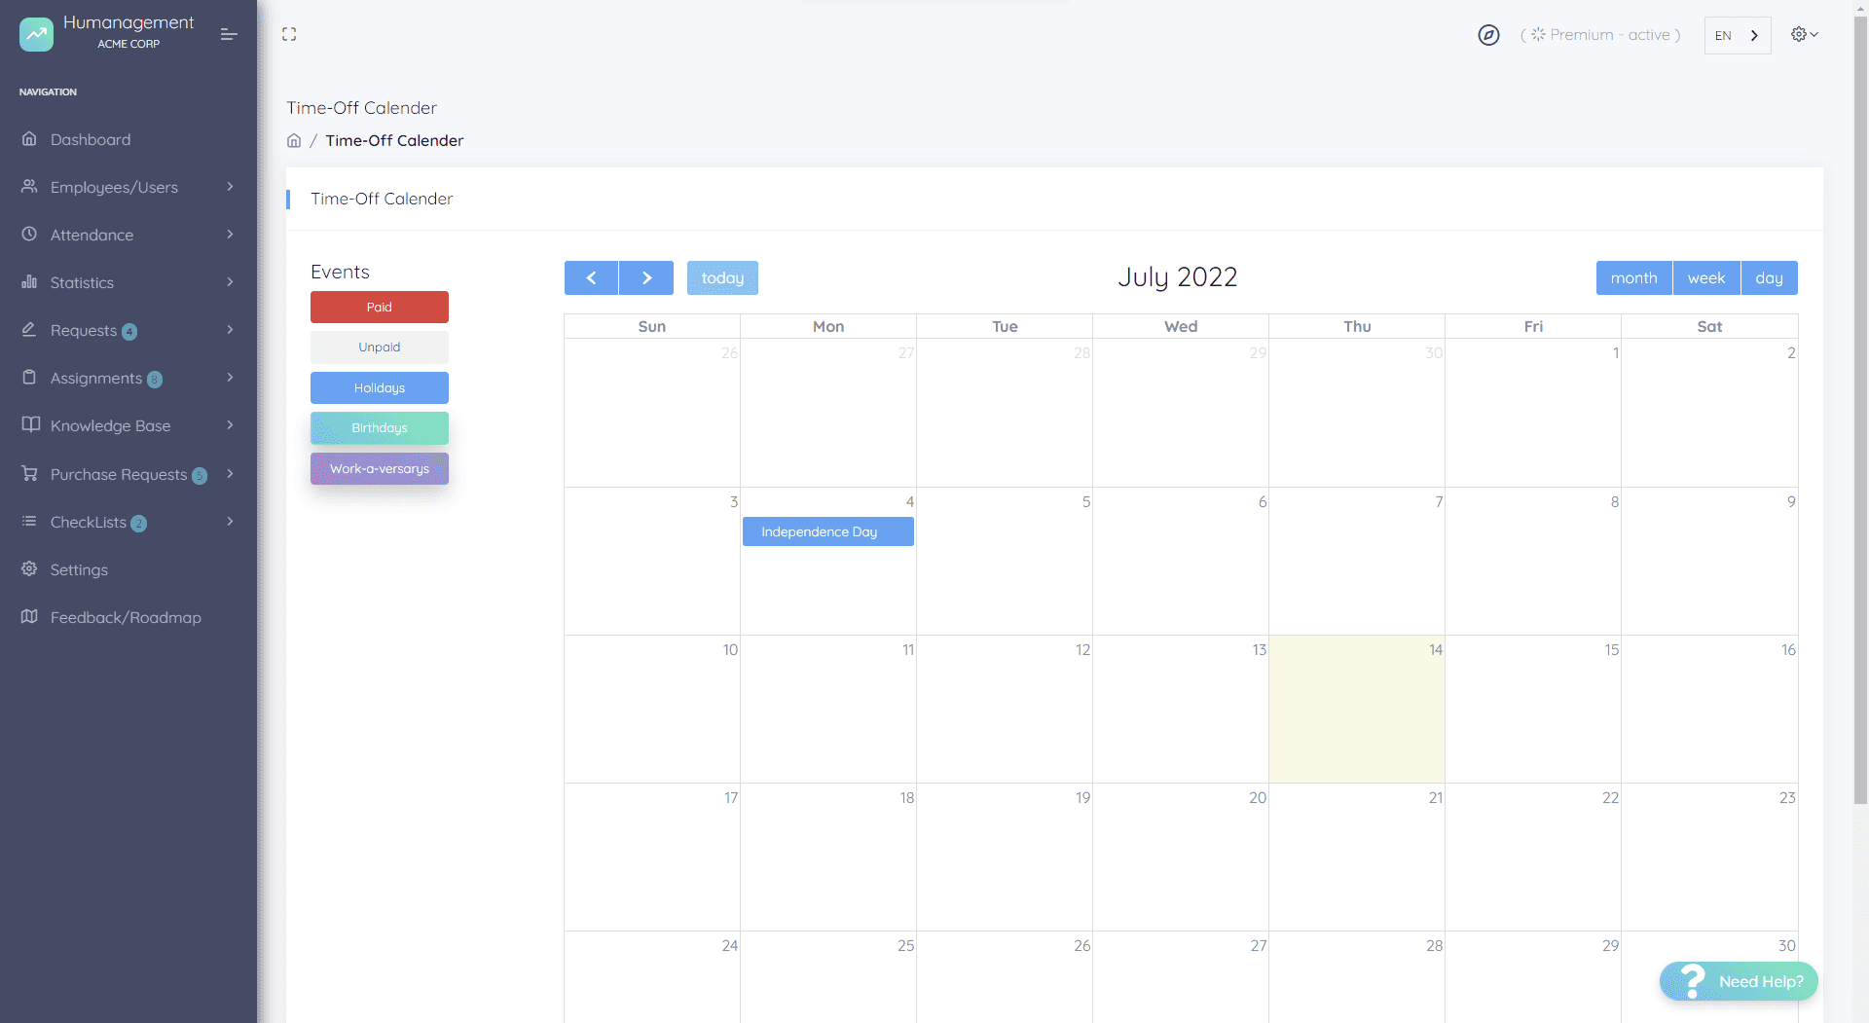
Task: Open the Need Help? chat button
Action: pos(1739,981)
